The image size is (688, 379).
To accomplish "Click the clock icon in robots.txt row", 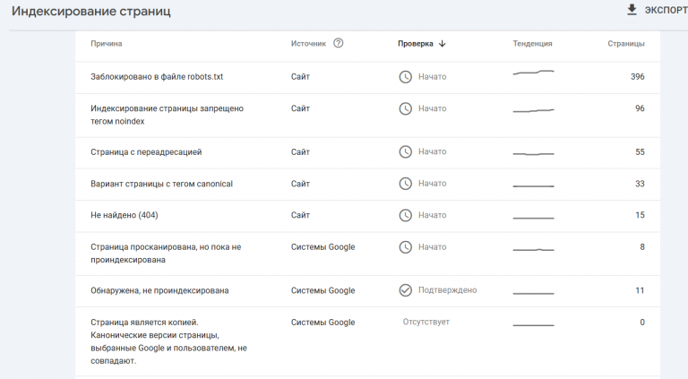I will click(405, 76).
